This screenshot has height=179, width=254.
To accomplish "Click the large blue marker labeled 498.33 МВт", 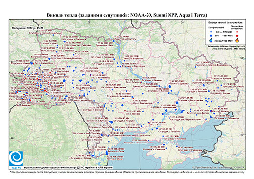I will [x=107, y=153].
